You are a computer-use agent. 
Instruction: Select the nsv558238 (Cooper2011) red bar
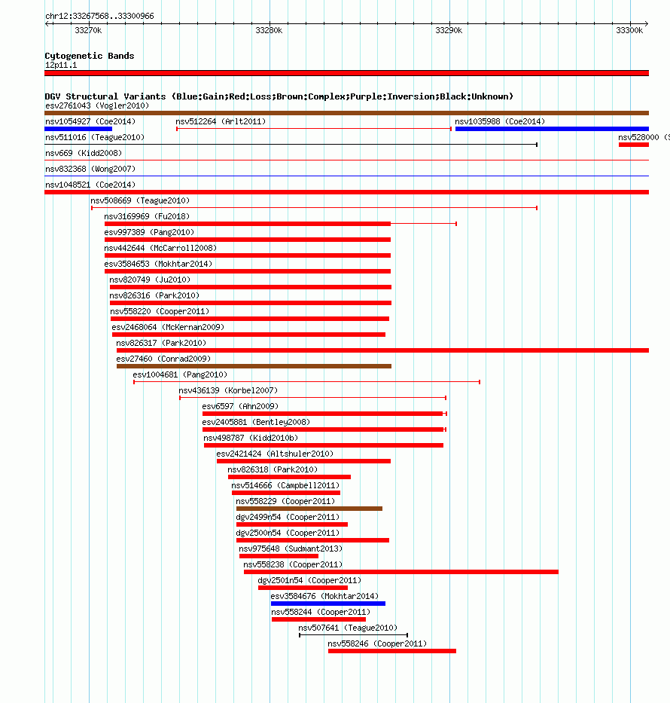401,572
